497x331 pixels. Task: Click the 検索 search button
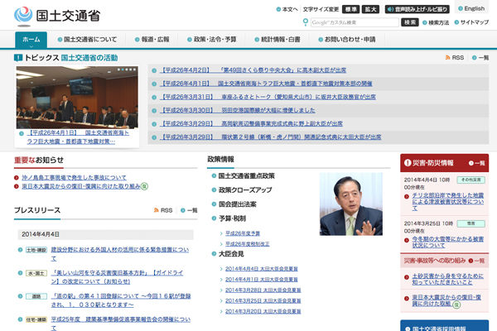(x=409, y=22)
